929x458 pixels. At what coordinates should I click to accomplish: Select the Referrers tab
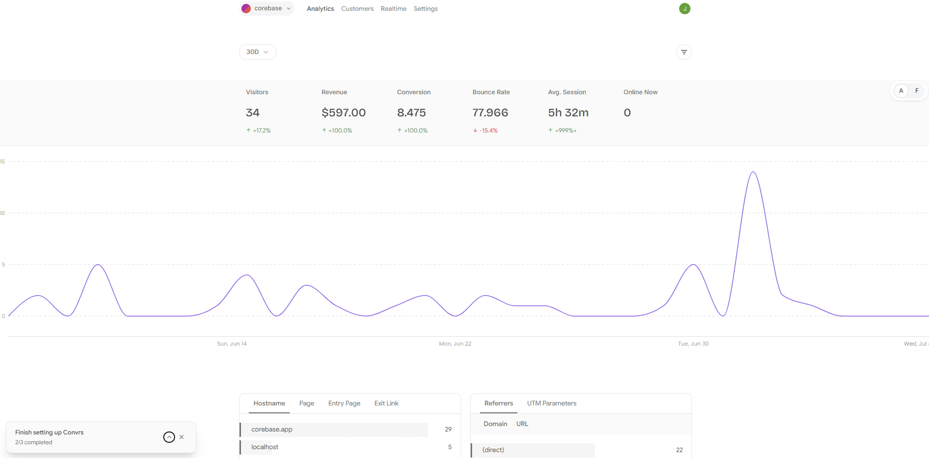499,404
